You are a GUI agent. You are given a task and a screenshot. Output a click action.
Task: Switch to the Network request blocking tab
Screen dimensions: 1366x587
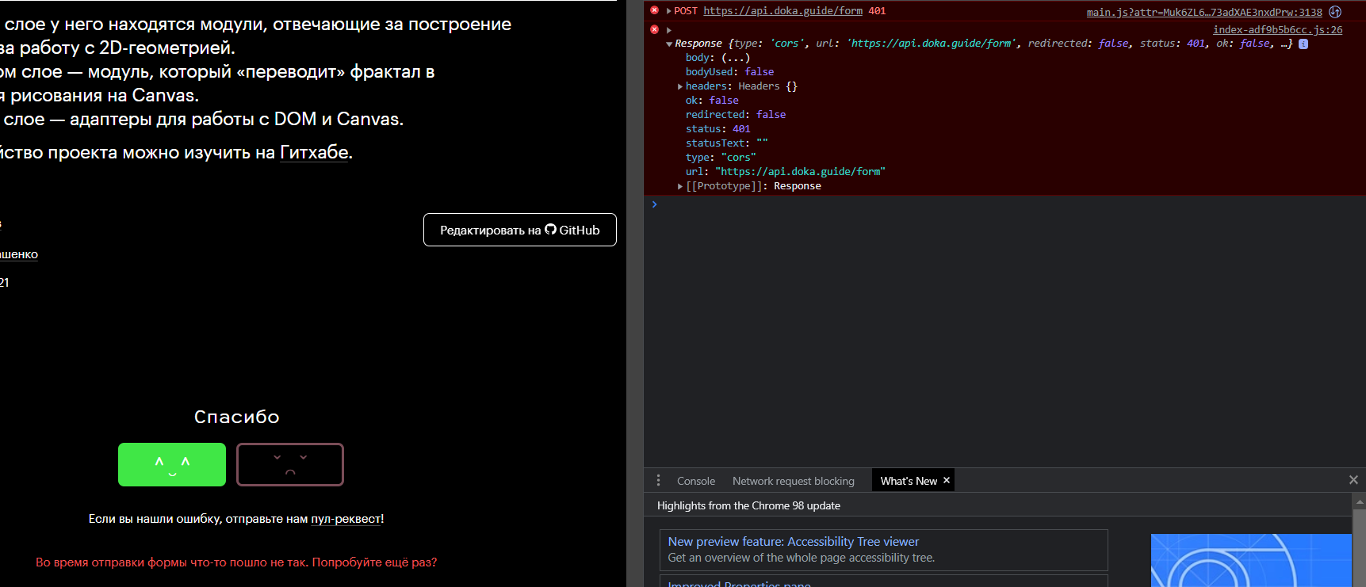(794, 481)
